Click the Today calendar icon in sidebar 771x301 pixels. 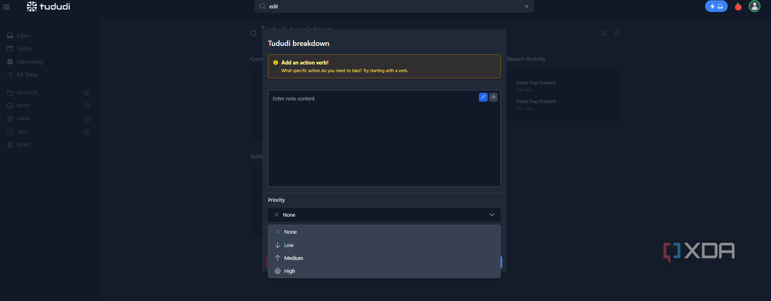10,48
